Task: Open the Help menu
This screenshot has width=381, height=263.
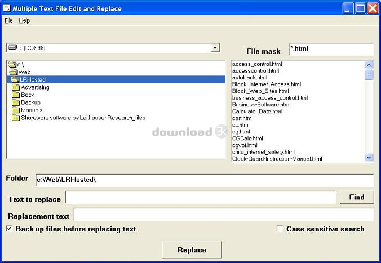Action: (24, 21)
